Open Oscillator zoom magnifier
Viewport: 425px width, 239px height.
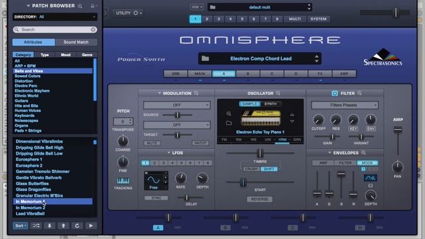278,93
